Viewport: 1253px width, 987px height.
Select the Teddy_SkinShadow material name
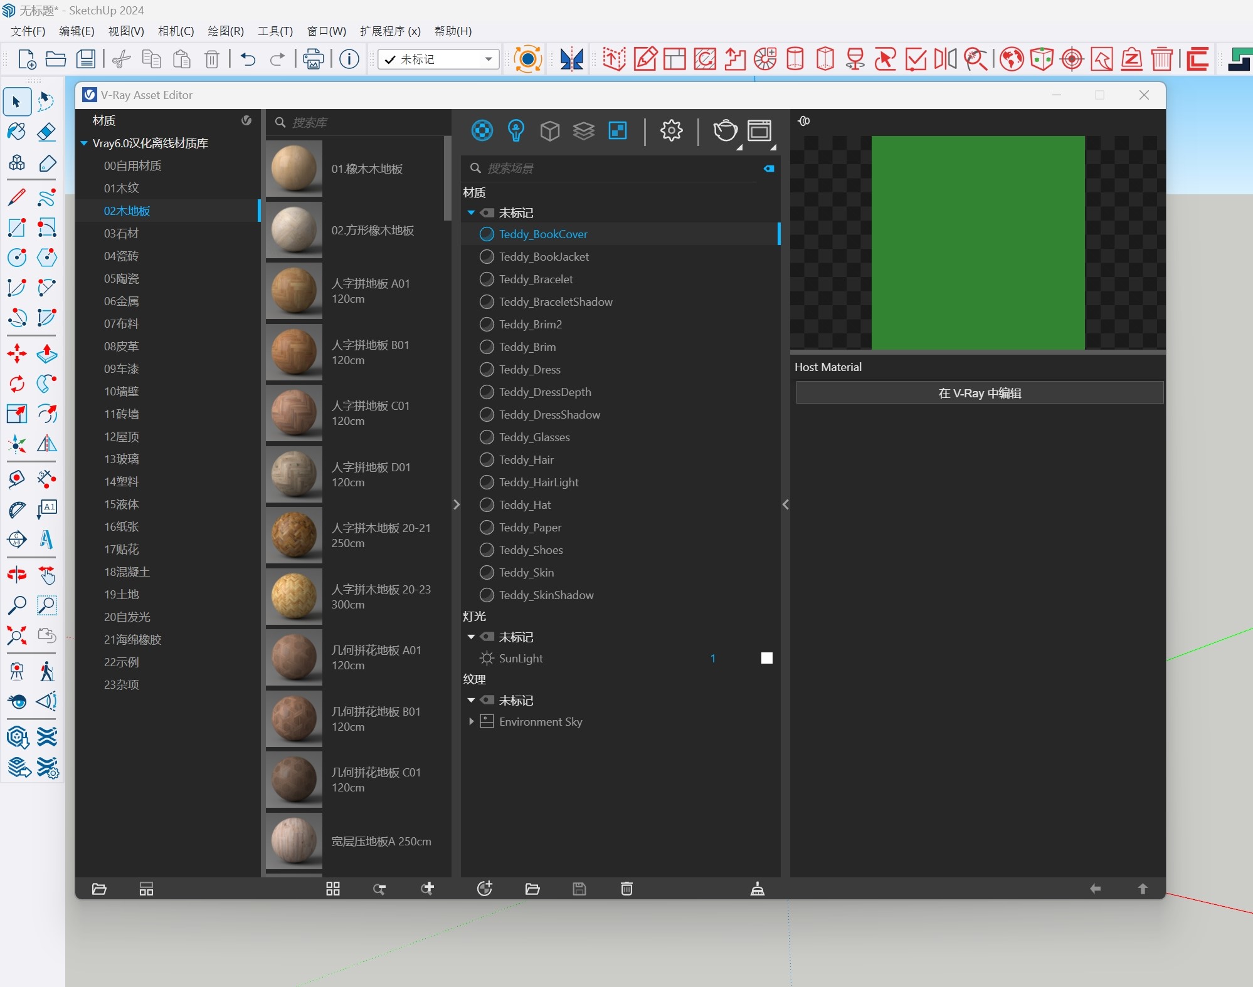546,595
